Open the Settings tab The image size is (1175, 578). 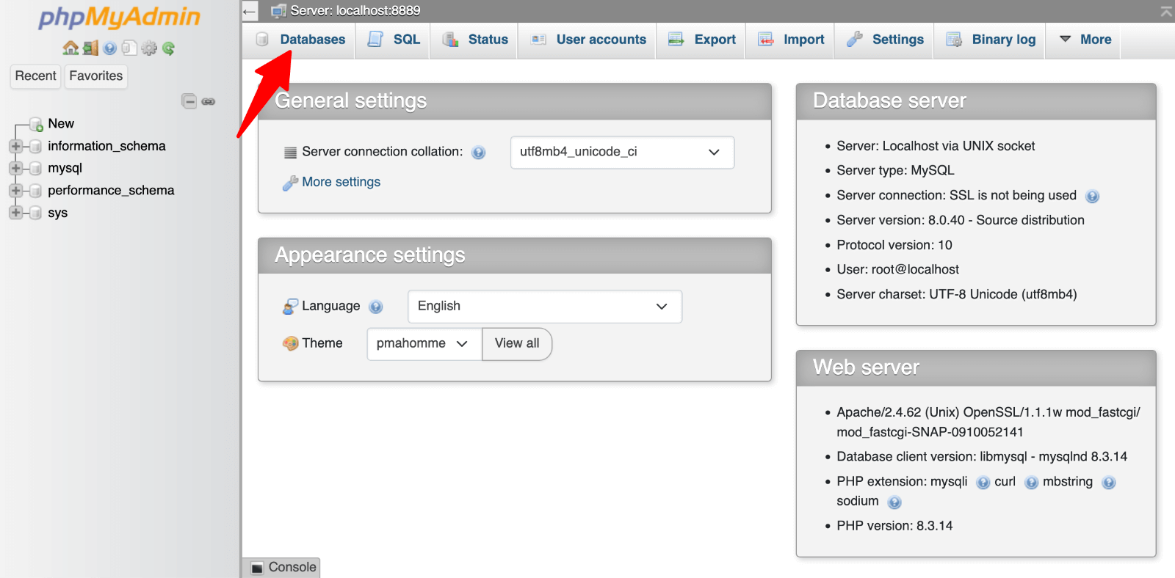[x=884, y=40]
